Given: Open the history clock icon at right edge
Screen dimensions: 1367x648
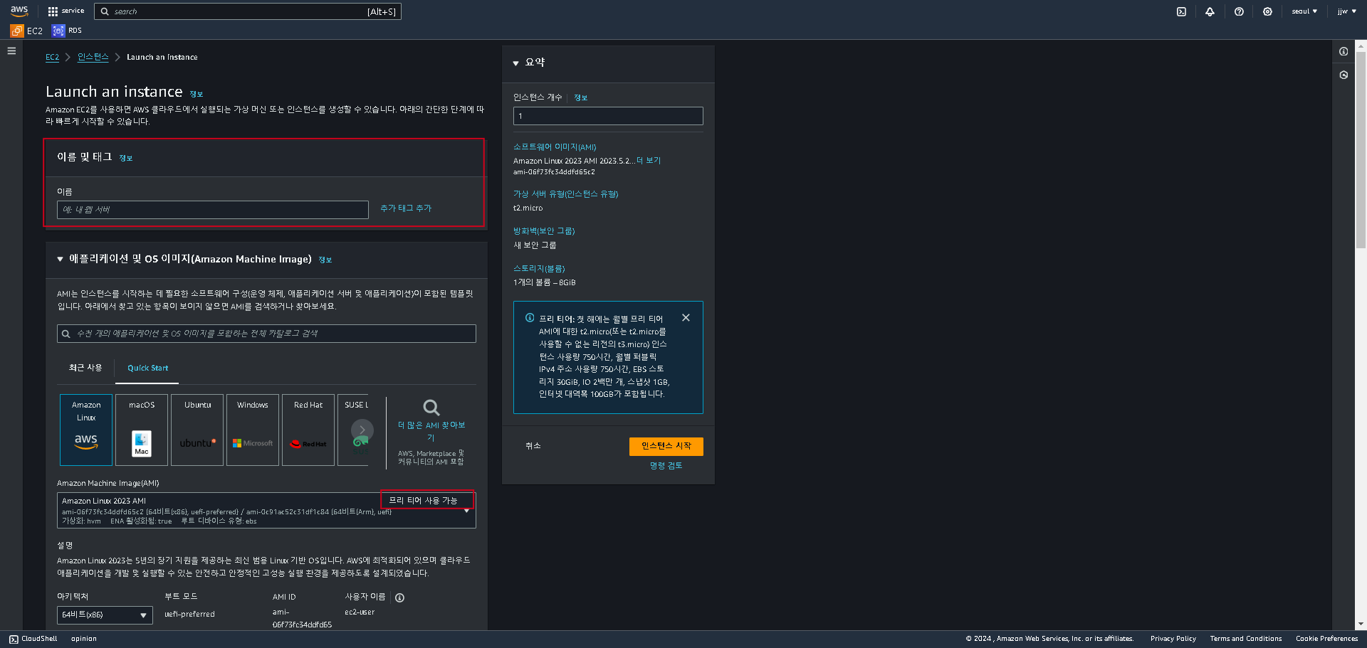Looking at the screenshot, I should pos(1344,75).
